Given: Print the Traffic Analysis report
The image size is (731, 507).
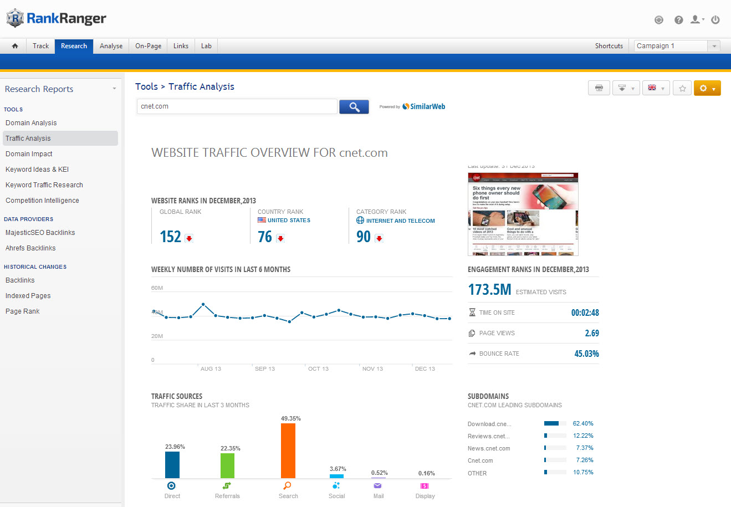Looking at the screenshot, I should coord(599,88).
